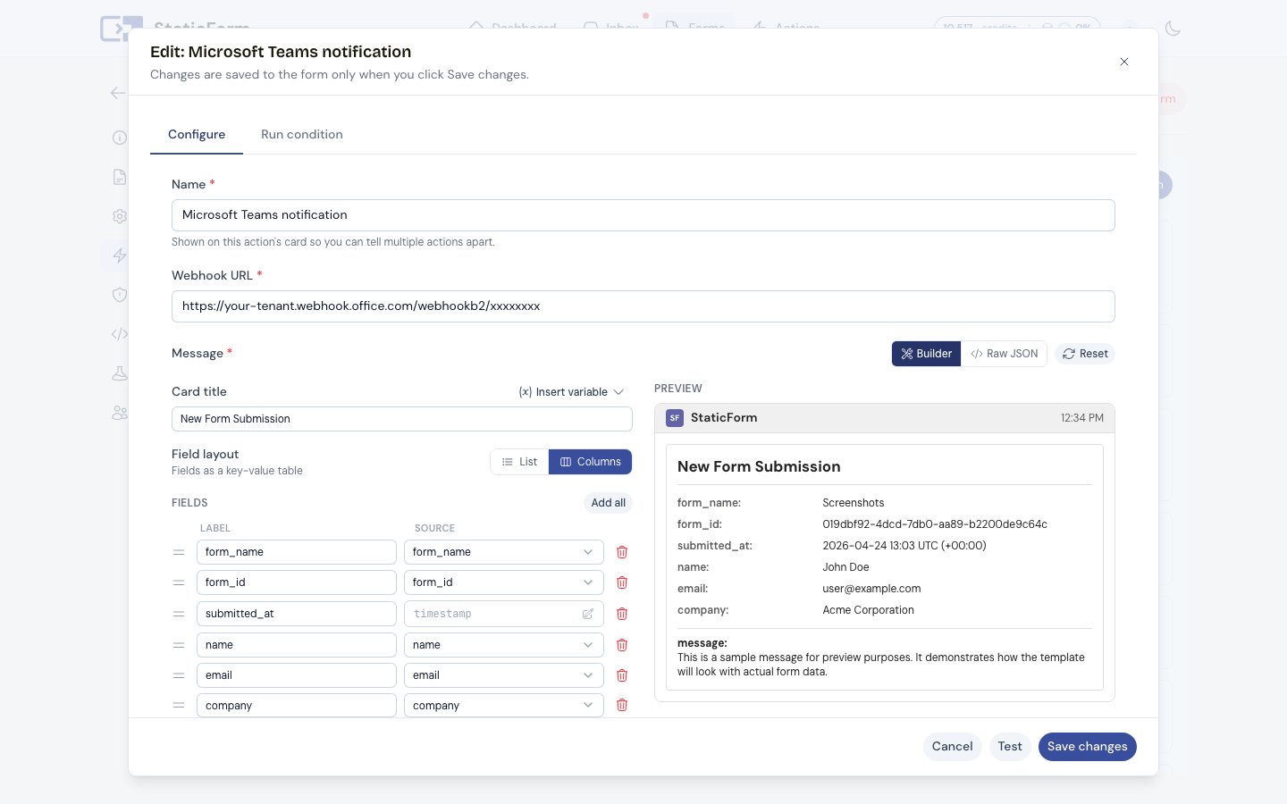
Task: Open the lightning actions icon in sidebar
Action: tap(120, 255)
